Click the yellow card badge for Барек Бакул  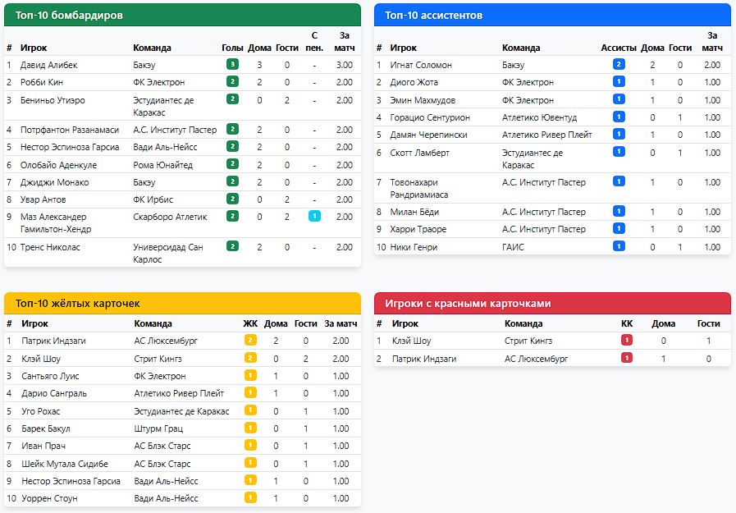pyautogui.click(x=250, y=428)
